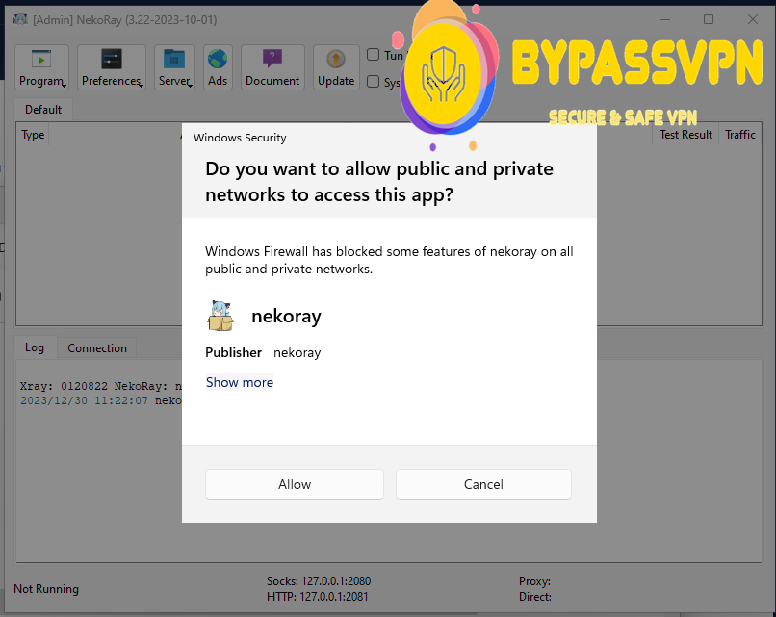Toggle the System Proxy checkbox
This screenshot has height=617, width=776.
click(373, 81)
